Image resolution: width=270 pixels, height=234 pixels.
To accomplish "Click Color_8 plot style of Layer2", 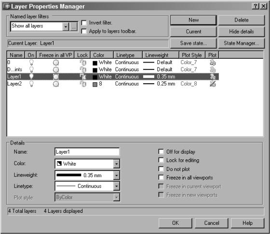I will tap(189, 84).
